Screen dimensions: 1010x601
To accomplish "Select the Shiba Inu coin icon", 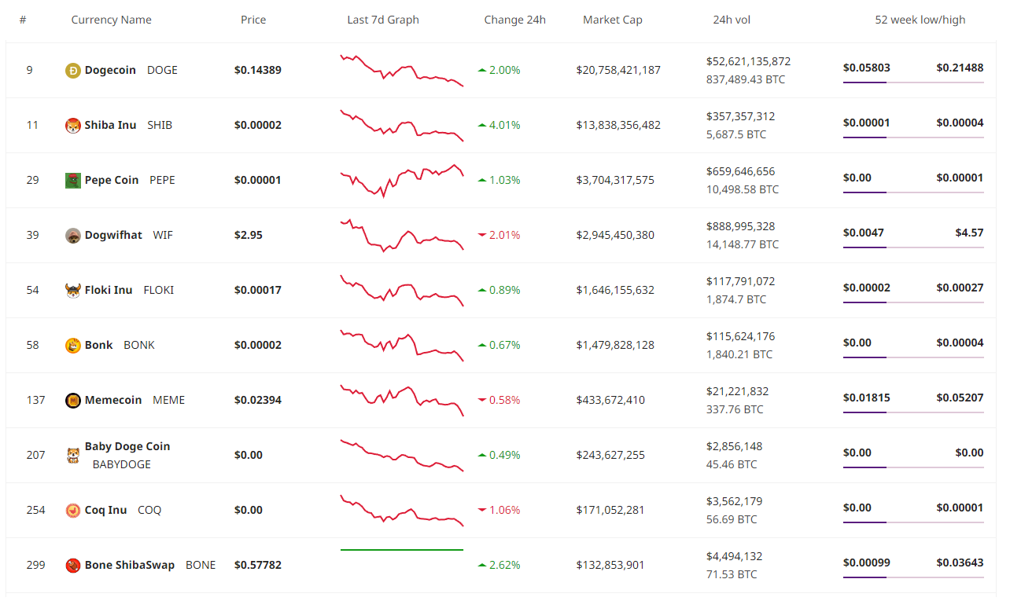I will [x=72, y=125].
